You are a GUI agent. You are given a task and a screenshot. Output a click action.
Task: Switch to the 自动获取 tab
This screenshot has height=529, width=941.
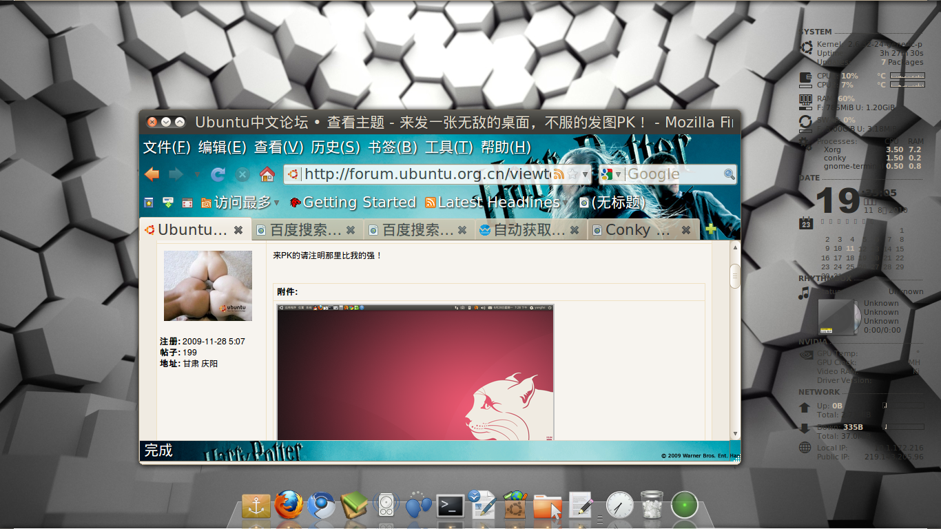(x=531, y=230)
